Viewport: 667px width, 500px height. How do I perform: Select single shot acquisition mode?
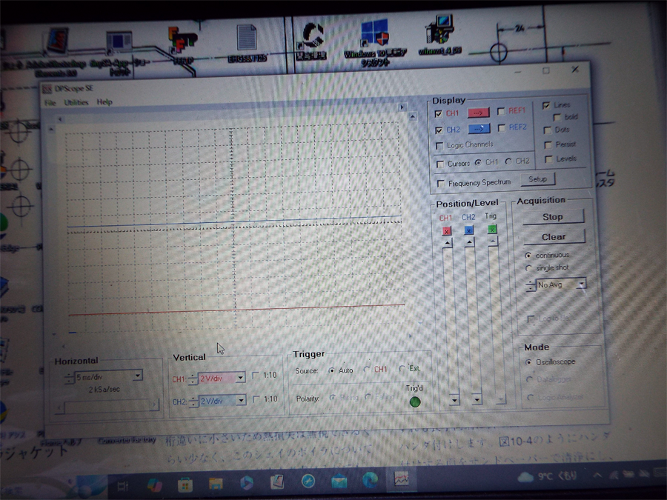528,268
